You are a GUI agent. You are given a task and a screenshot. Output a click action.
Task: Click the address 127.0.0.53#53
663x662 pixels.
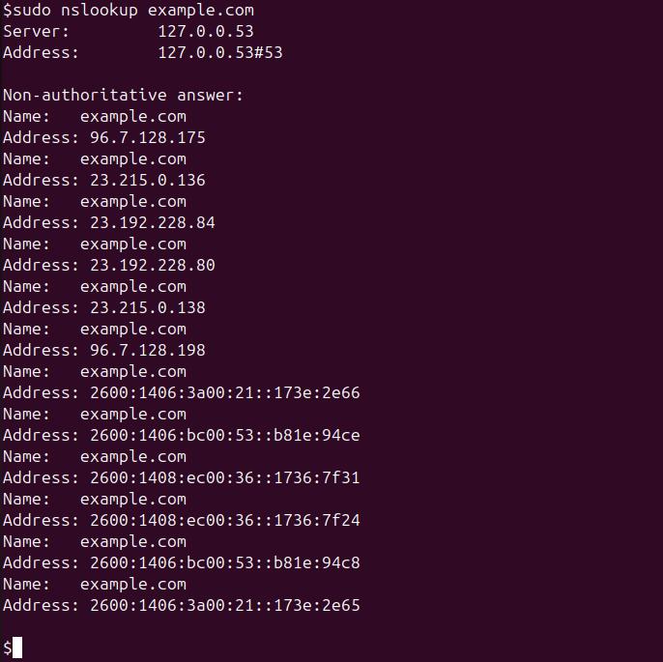(220, 52)
